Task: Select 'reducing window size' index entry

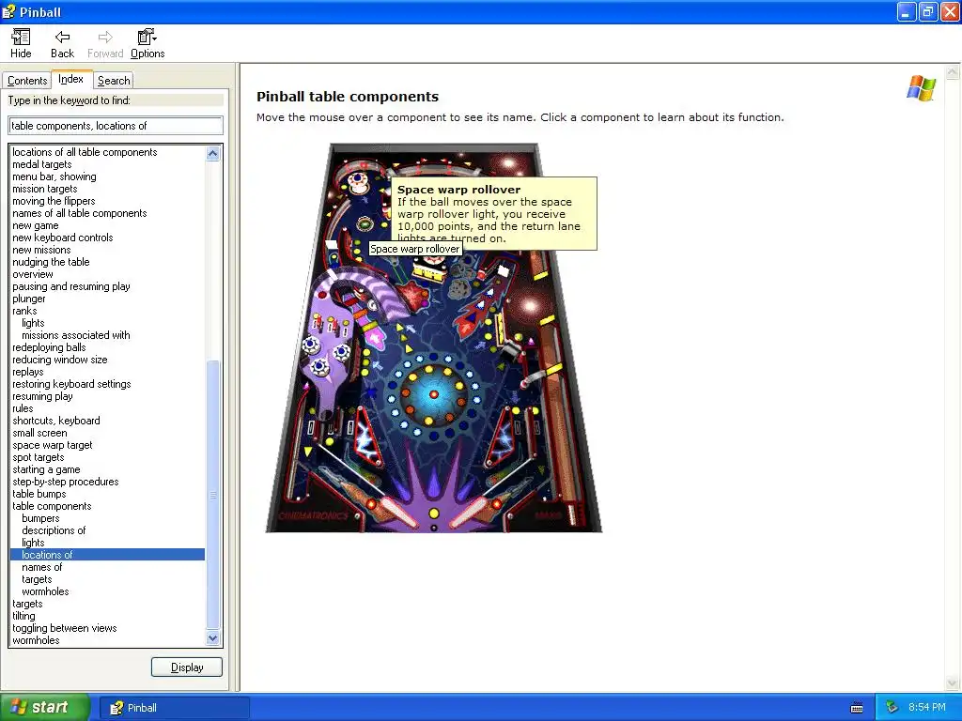Action: pos(59,360)
